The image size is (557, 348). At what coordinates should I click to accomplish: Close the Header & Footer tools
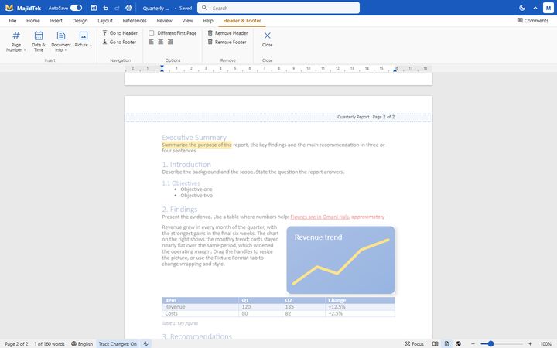tap(267, 39)
